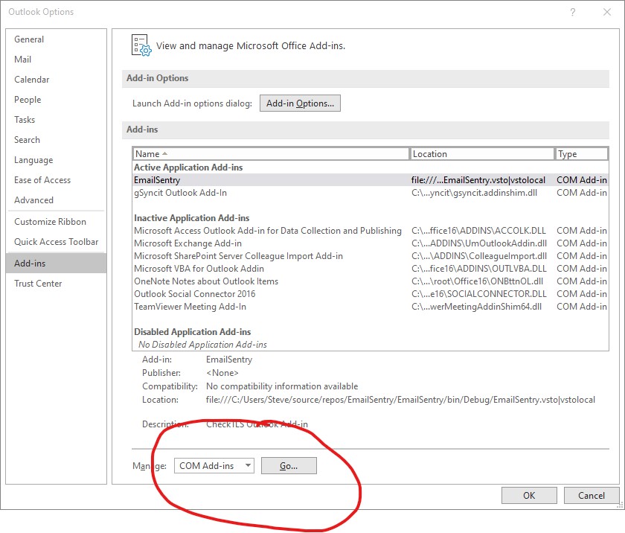Click the Go button
This screenshot has width=625, height=533.
pyautogui.click(x=289, y=465)
